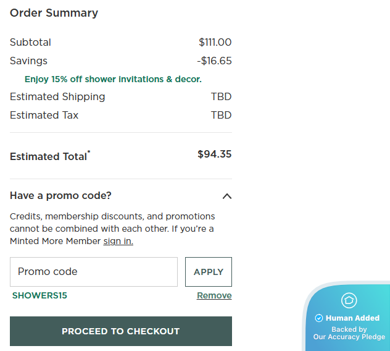Collapse the promo code section chevron
This screenshot has width=390, height=351.
[226, 197]
